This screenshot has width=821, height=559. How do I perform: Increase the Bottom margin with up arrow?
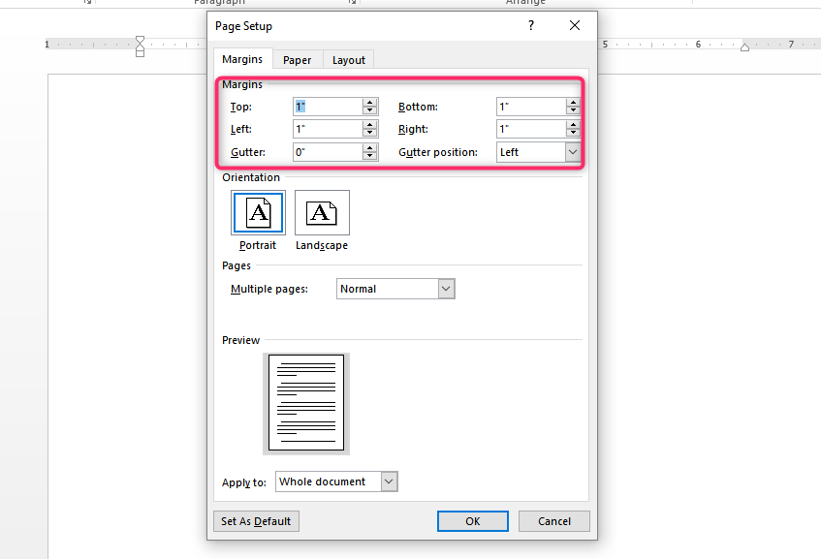tap(573, 103)
